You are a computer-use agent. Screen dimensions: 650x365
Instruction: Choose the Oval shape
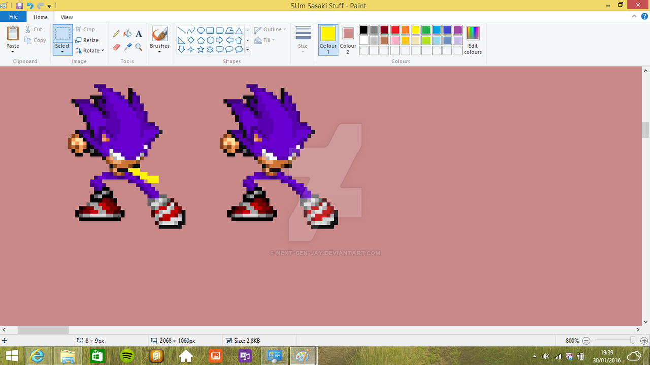201,30
